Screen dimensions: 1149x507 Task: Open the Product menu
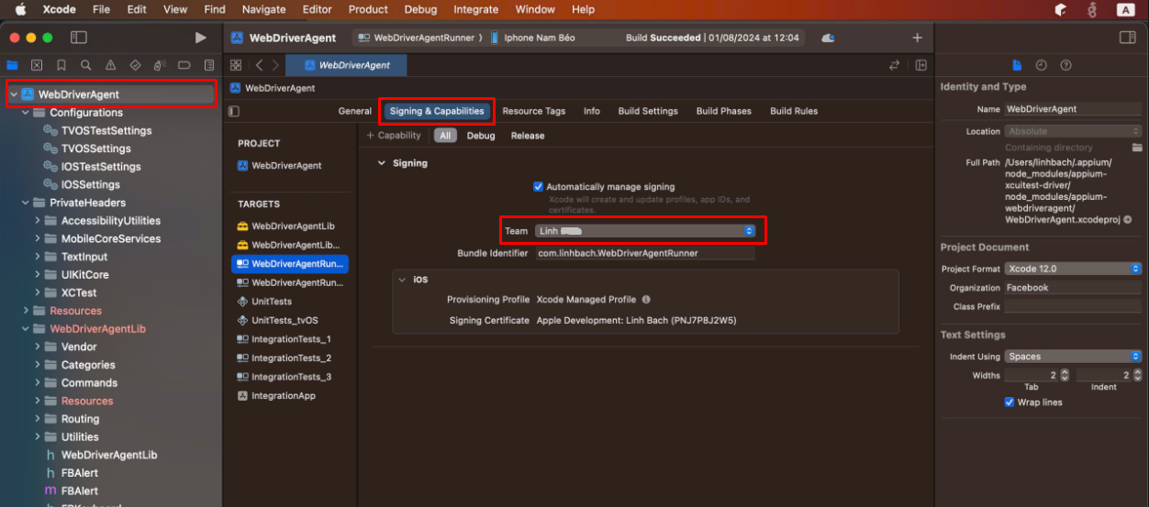[368, 9]
